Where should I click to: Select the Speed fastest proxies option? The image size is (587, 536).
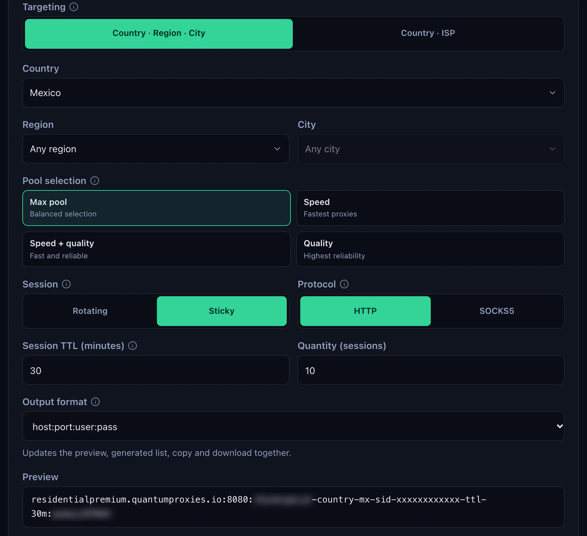point(430,208)
